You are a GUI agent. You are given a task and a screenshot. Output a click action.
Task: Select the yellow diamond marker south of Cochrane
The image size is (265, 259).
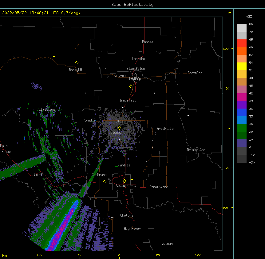pyautogui.click(x=105, y=181)
